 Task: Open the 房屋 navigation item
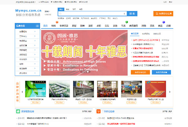coord(74,26)
